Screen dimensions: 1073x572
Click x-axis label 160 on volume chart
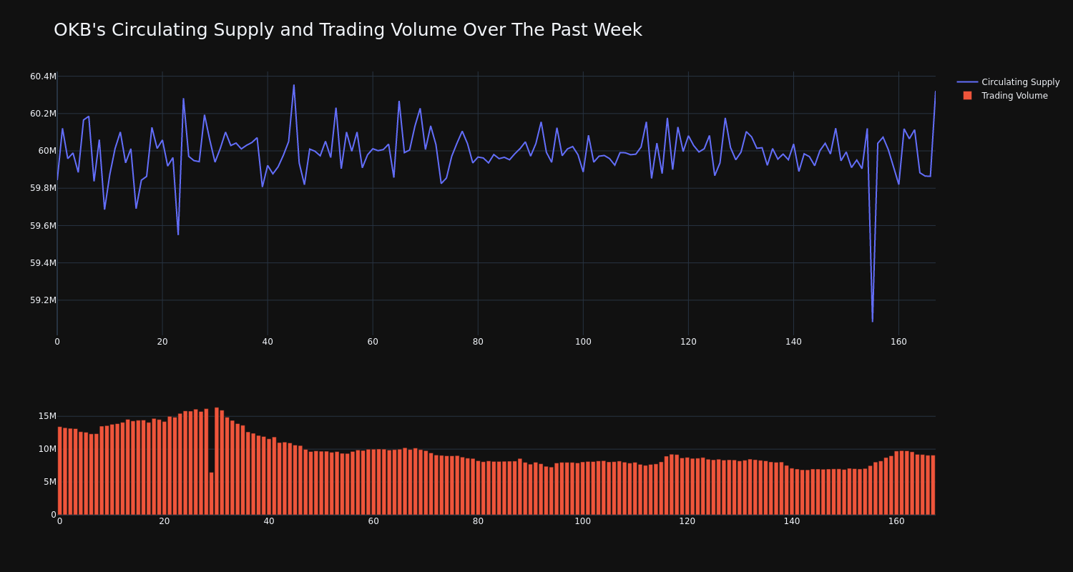[896, 521]
